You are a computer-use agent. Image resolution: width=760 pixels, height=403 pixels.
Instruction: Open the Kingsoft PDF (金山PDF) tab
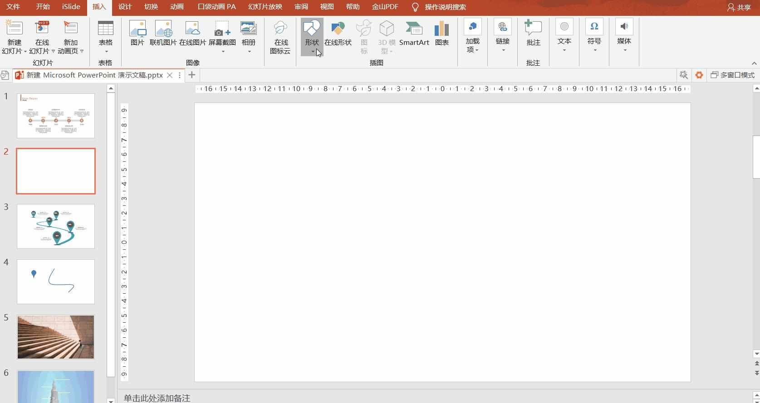(385, 7)
